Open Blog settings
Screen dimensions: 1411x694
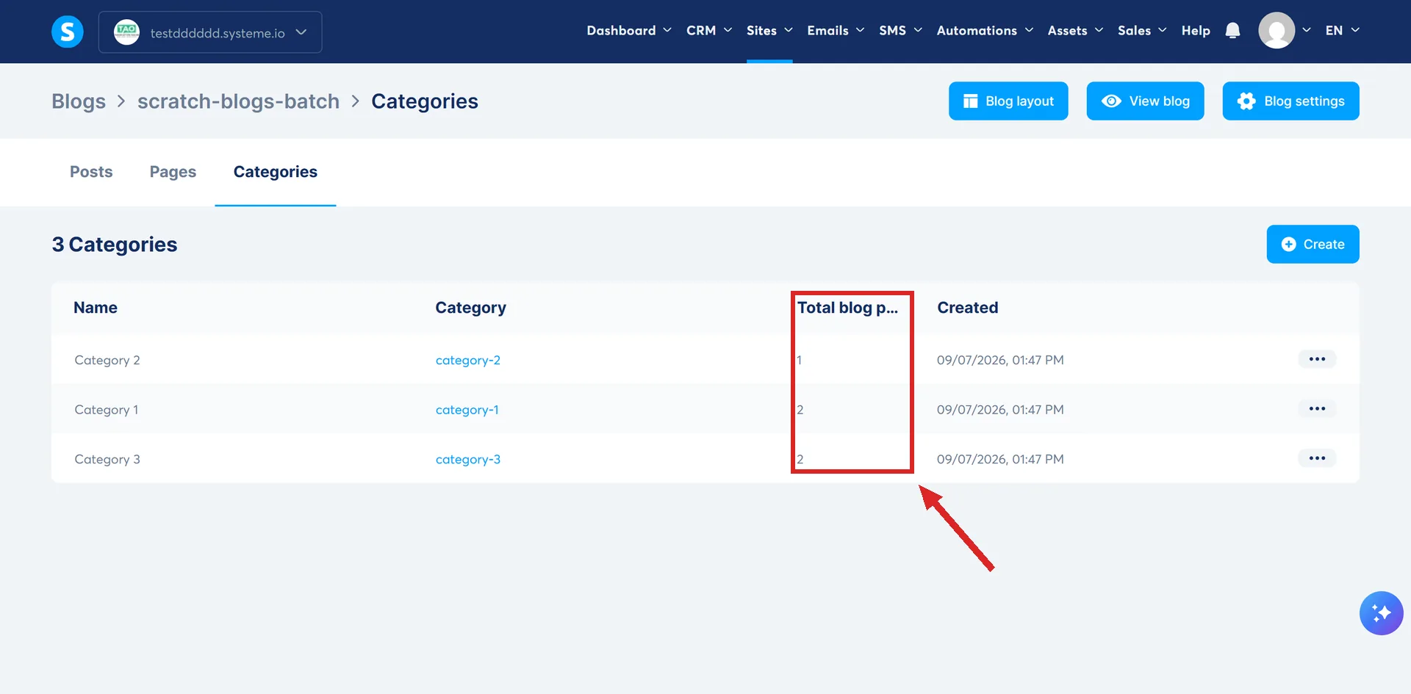pos(1290,101)
